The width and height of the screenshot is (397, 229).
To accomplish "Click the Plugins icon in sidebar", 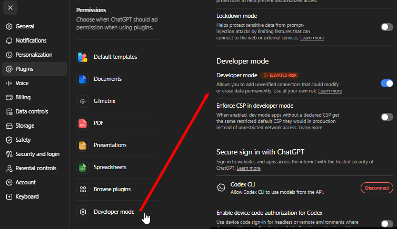I will [9, 69].
